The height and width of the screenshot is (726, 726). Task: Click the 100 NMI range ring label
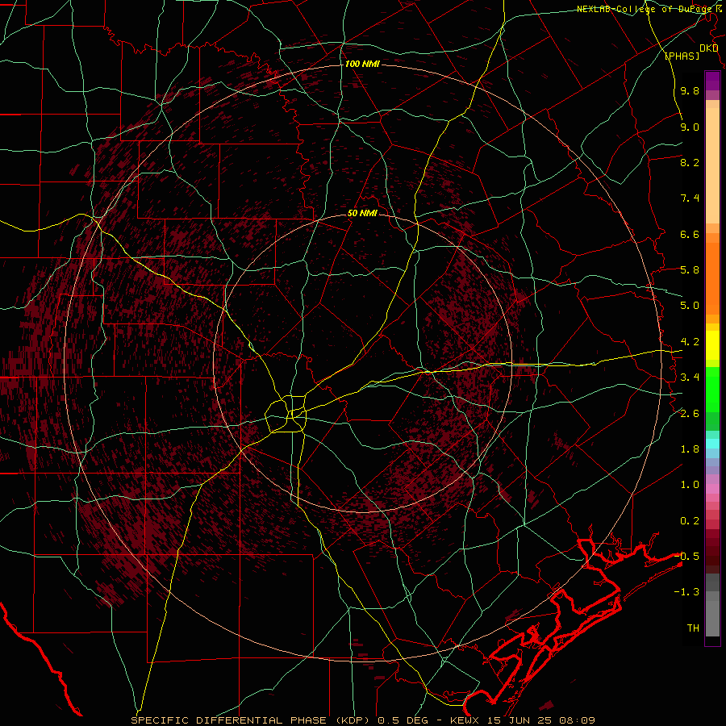click(x=362, y=64)
